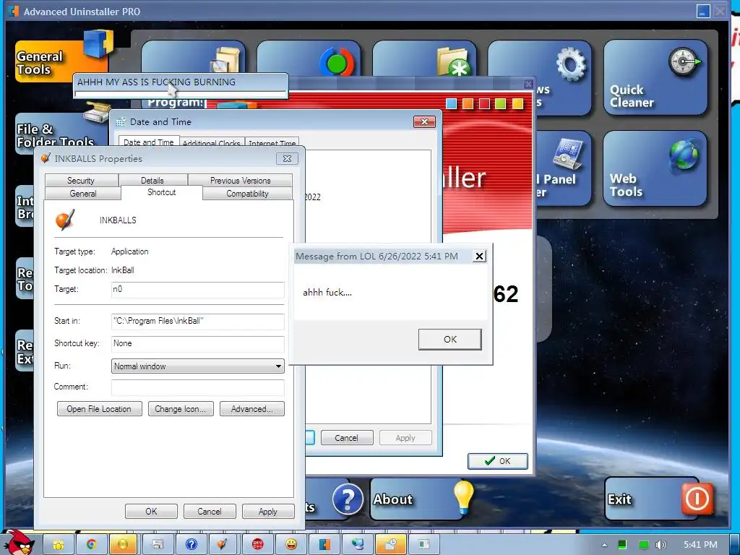Click the green checkmark OK button
The height and width of the screenshot is (555, 740).
pos(497,460)
